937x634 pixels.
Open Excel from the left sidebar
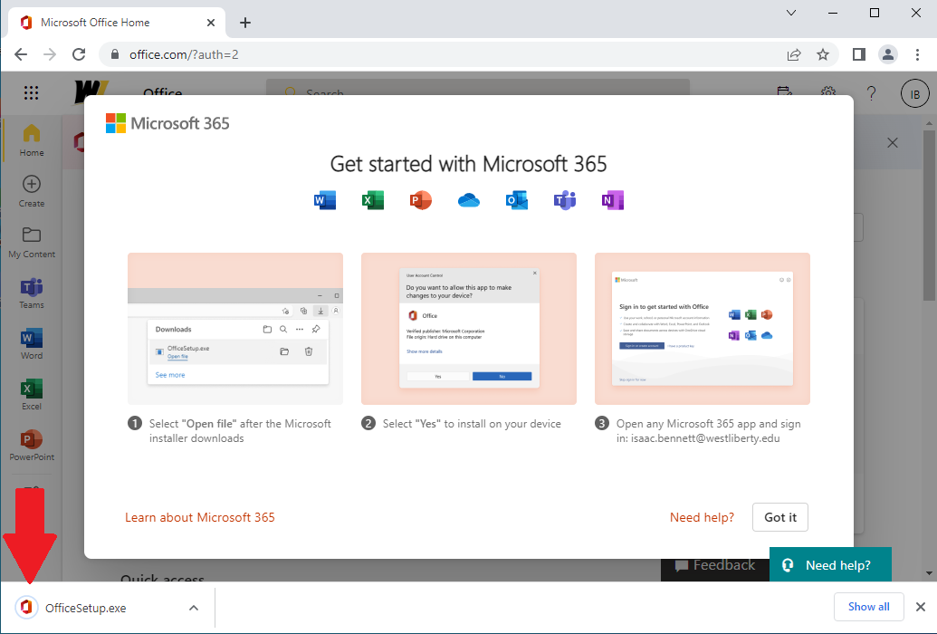(x=32, y=394)
